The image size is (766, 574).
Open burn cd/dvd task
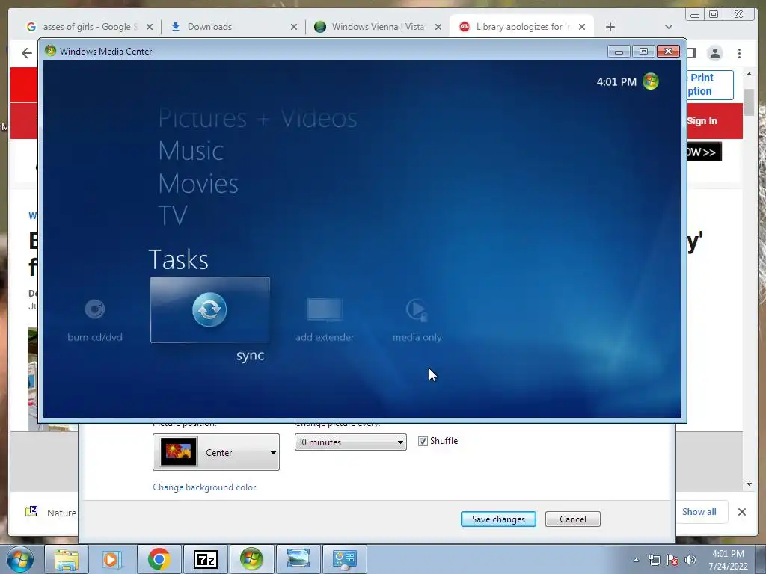click(x=95, y=319)
